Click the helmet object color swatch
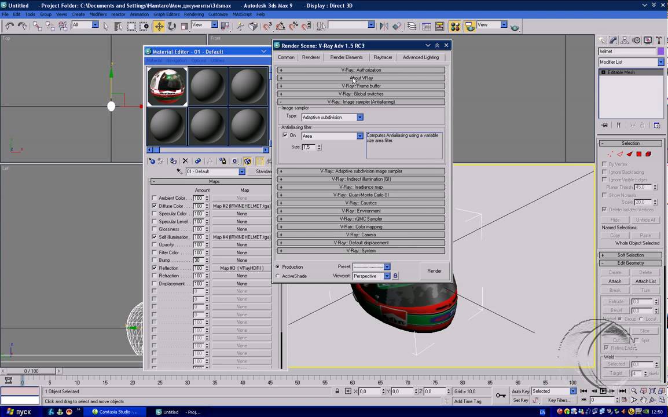 point(660,51)
